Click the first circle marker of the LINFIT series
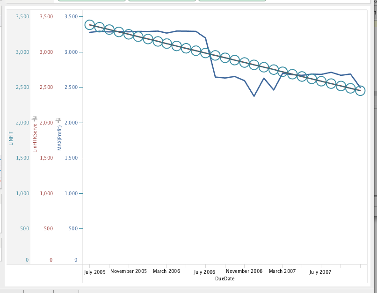The height and width of the screenshot is (293, 377). pyautogui.click(x=90, y=25)
